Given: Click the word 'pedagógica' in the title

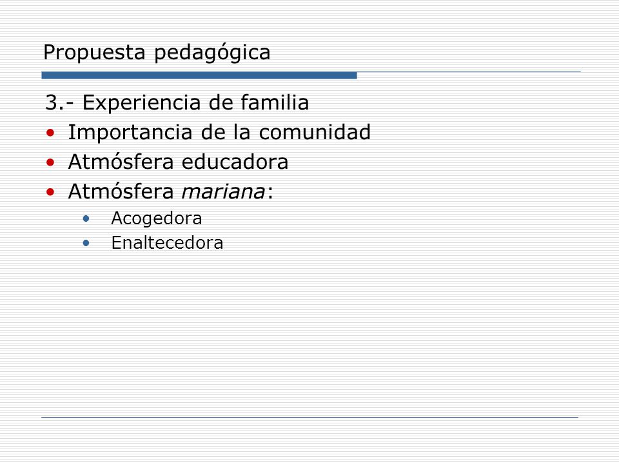Looking at the screenshot, I should tap(212, 53).
